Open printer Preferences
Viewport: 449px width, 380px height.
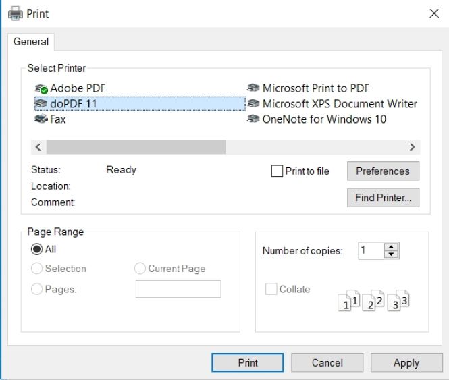[x=383, y=171]
